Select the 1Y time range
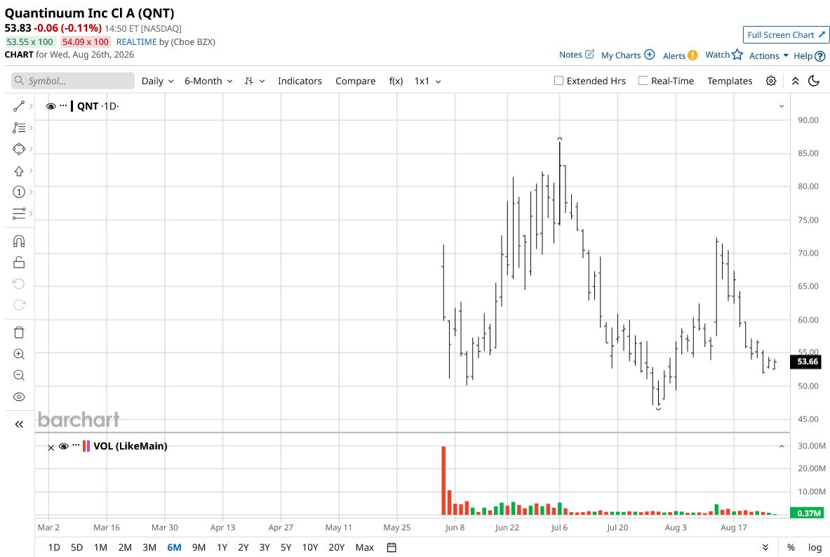Viewport: 830px width, 557px height. click(222, 547)
